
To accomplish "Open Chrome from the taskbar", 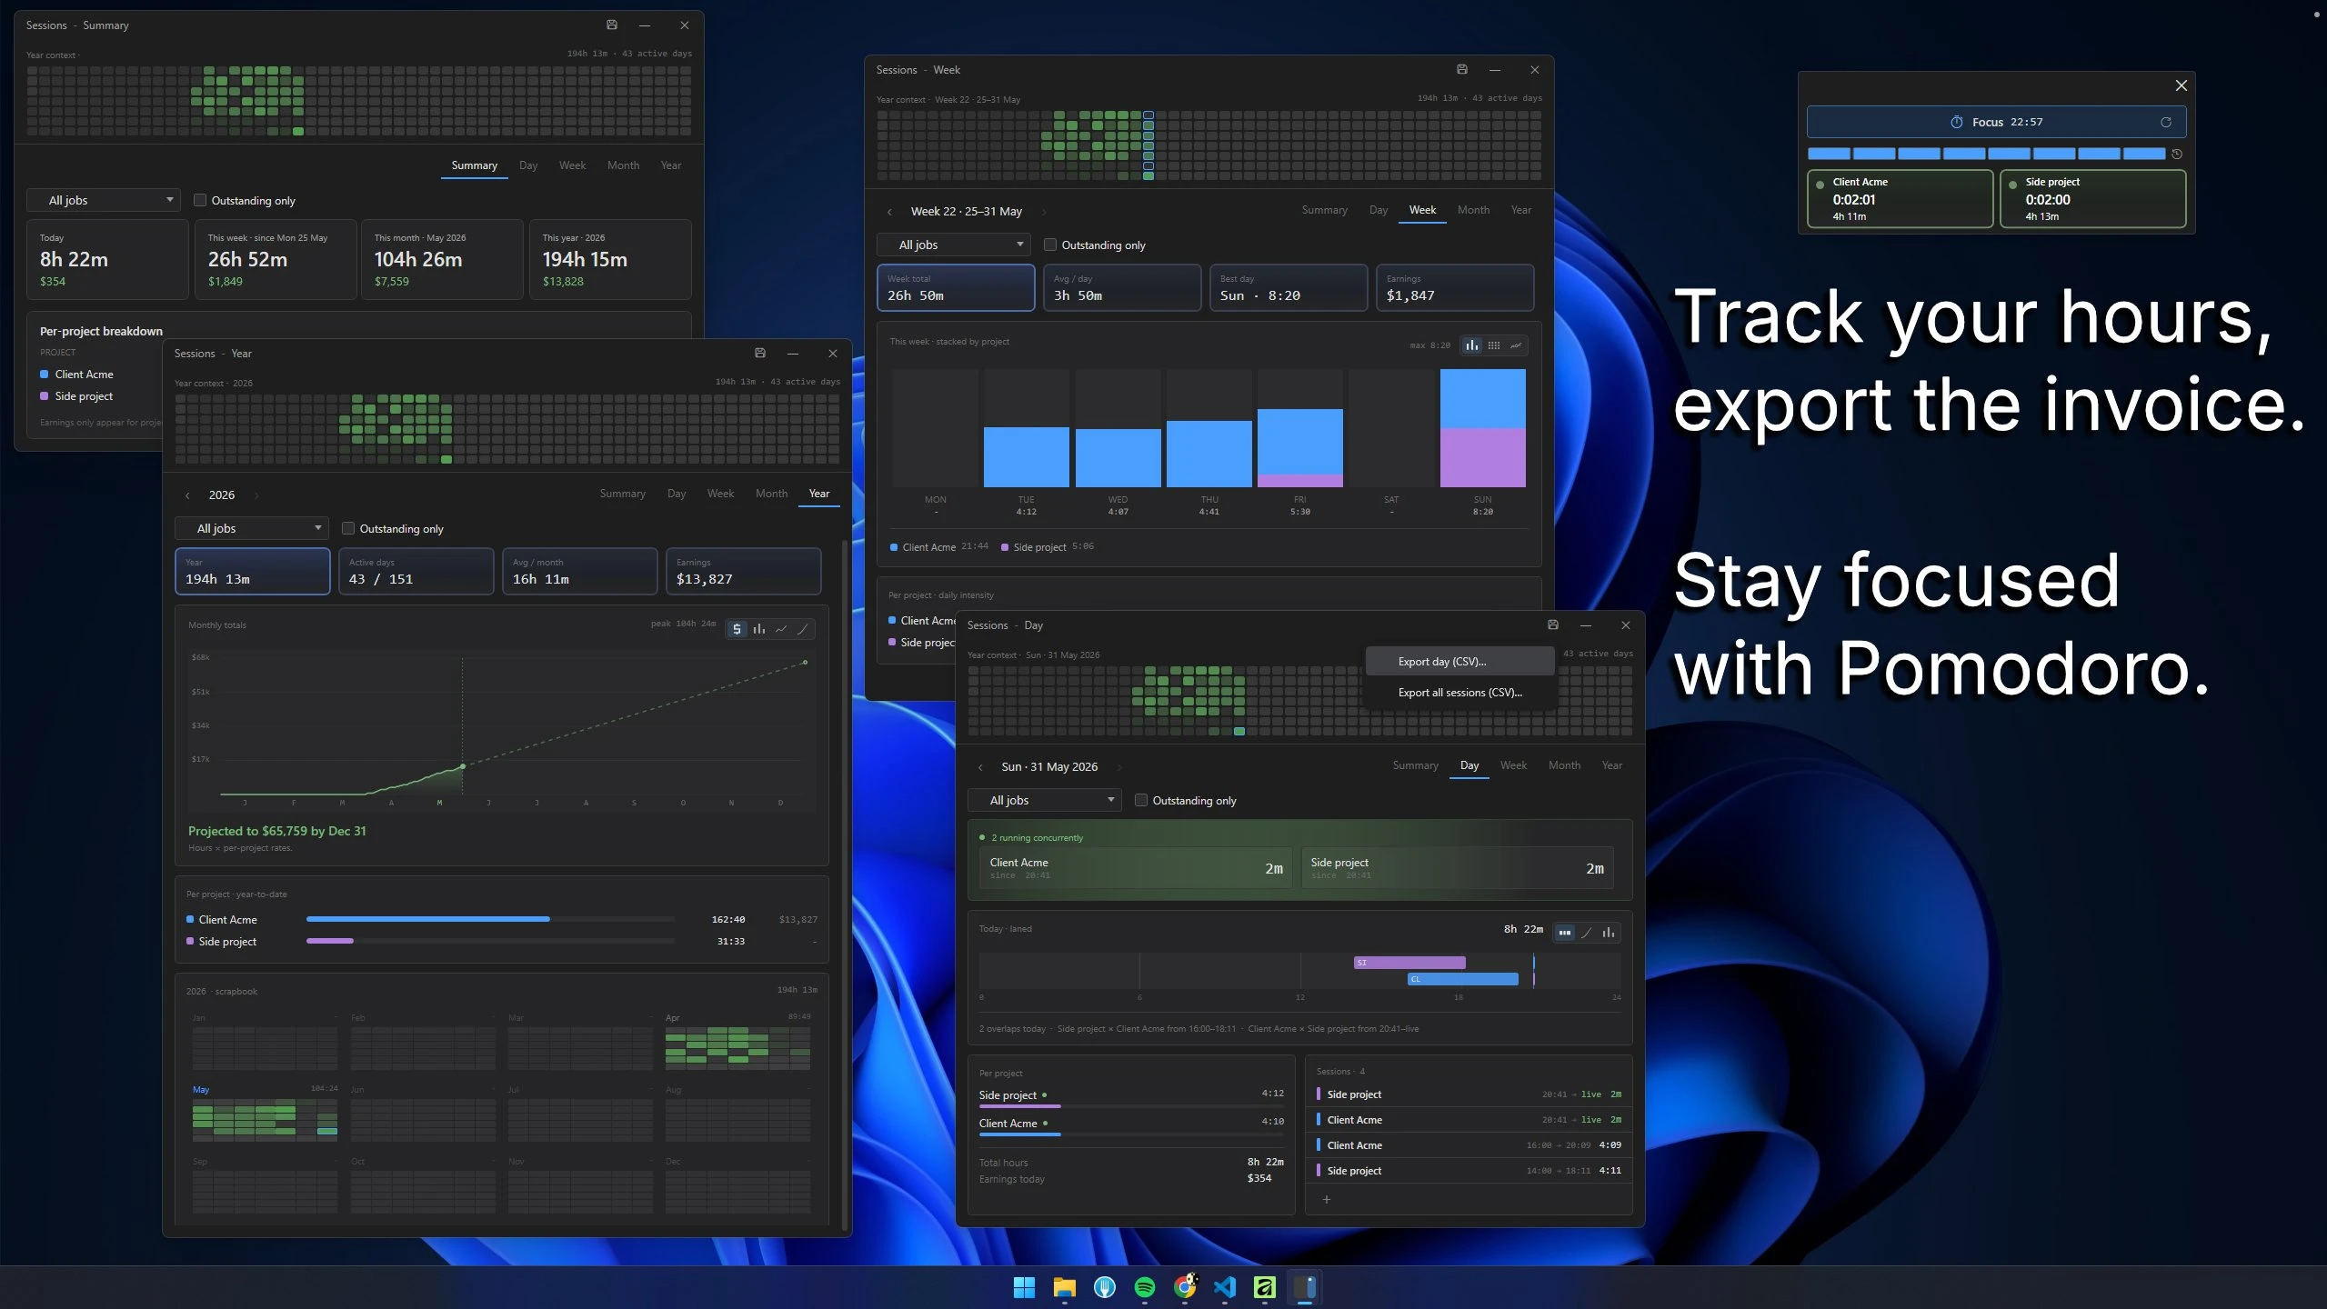I will pos(1185,1287).
